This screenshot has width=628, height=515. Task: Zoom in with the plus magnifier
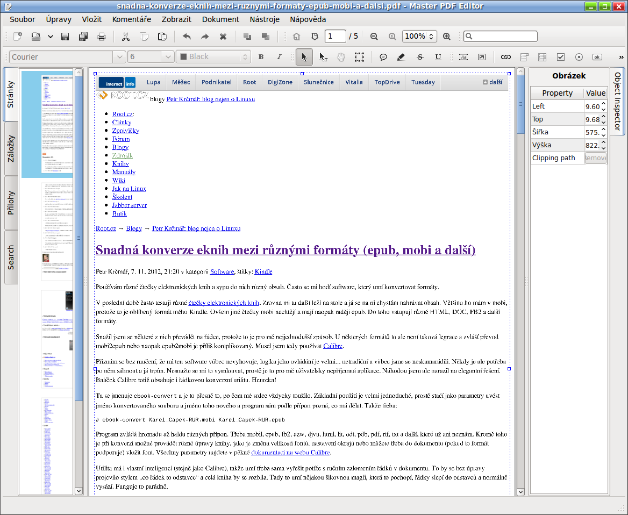pyautogui.click(x=447, y=37)
